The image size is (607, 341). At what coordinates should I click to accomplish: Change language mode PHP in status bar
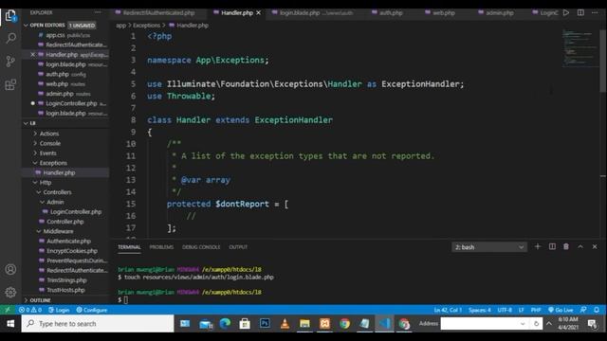[x=536, y=310]
